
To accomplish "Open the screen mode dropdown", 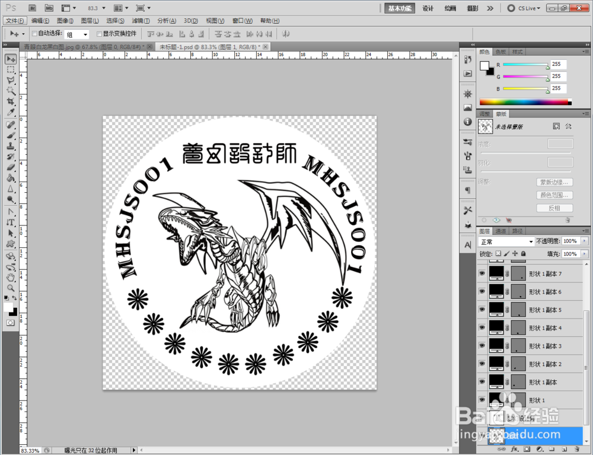I will tap(144, 8).
